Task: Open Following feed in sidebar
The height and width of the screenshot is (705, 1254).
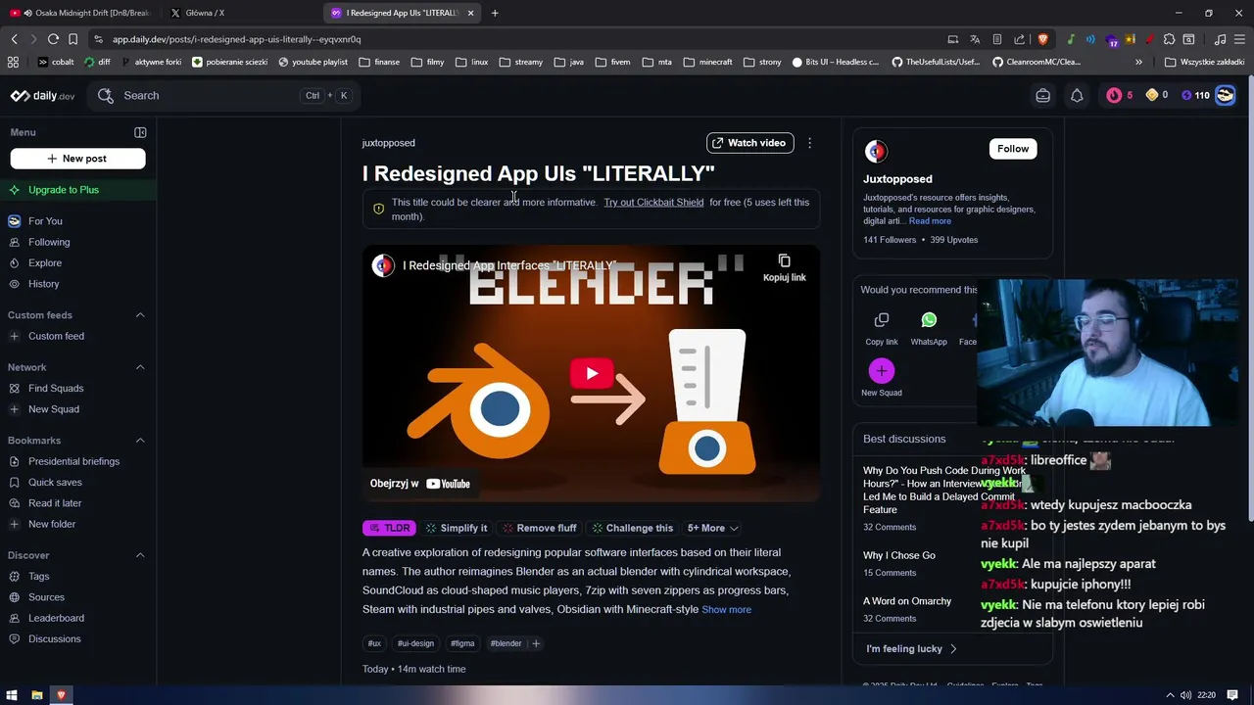Action: [x=49, y=242]
